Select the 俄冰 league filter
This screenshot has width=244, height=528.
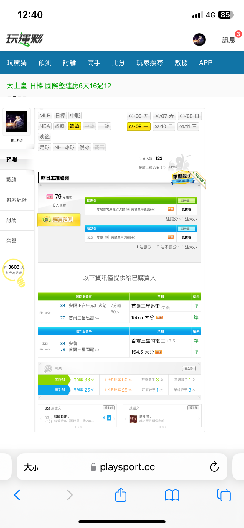85,147
